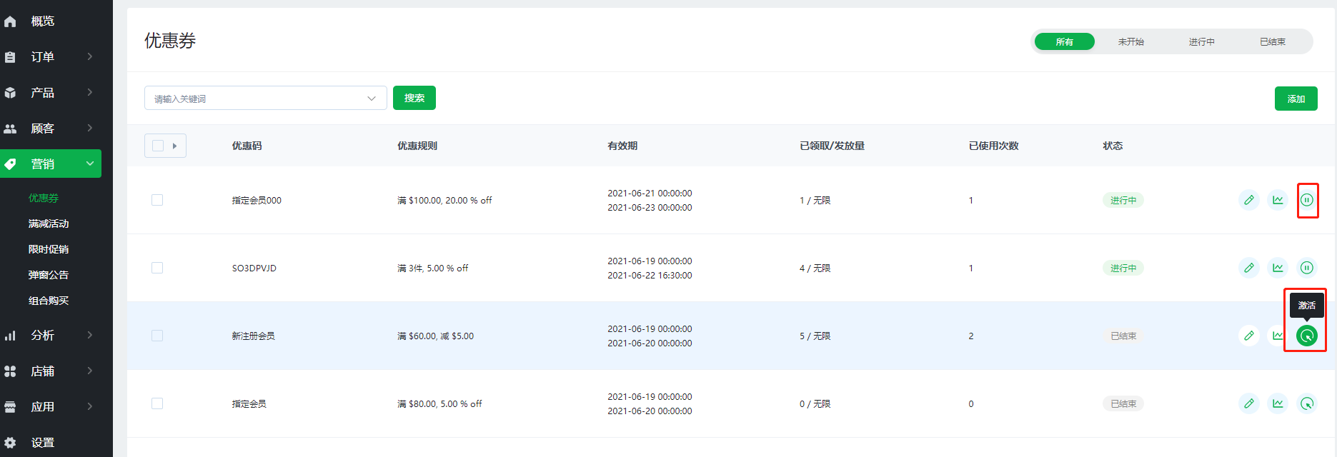Pause the SO3DPVJD coupon
This screenshot has width=1337, height=457.
point(1307,268)
